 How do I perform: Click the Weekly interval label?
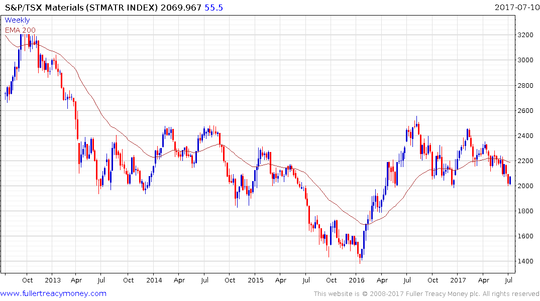pyautogui.click(x=17, y=20)
